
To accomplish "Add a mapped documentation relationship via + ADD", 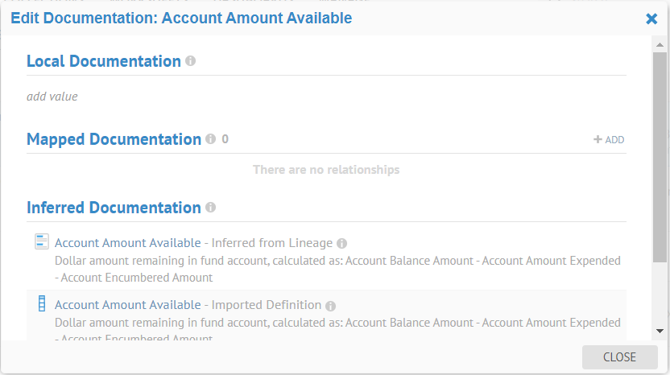I will point(609,140).
